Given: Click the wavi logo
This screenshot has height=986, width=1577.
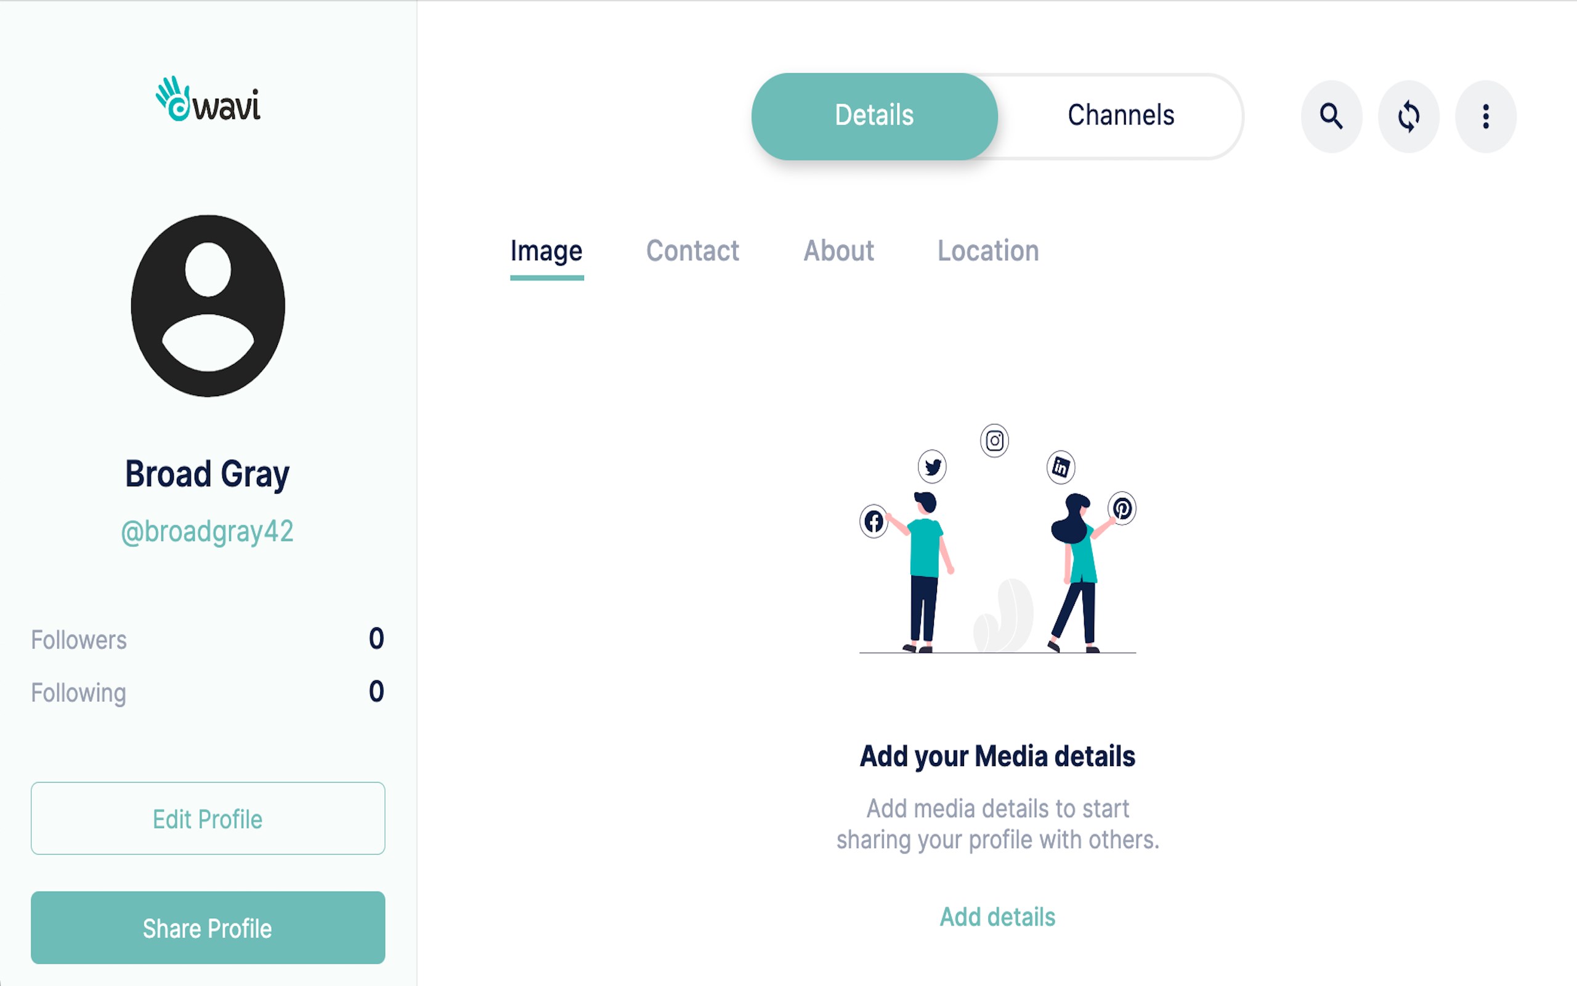Looking at the screenshot, I should coord(208,100).
